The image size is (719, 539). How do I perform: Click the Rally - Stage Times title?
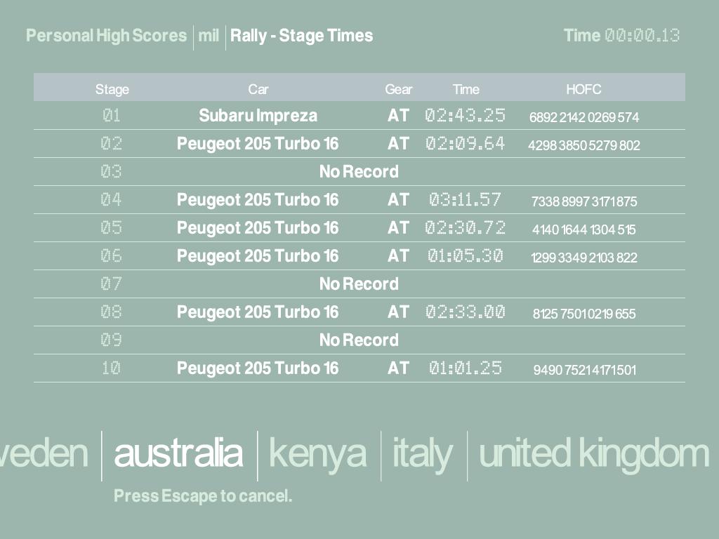click(x=301, y=36)
